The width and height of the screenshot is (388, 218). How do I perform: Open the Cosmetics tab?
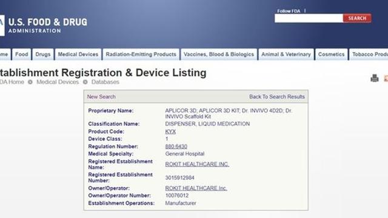[x=331, y=54]
